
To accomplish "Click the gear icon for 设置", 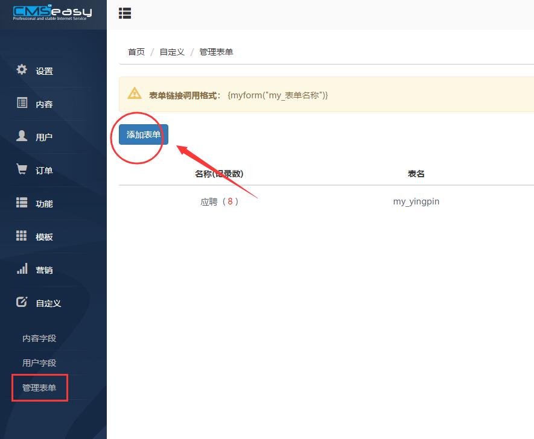I will [x=22, y=69].
